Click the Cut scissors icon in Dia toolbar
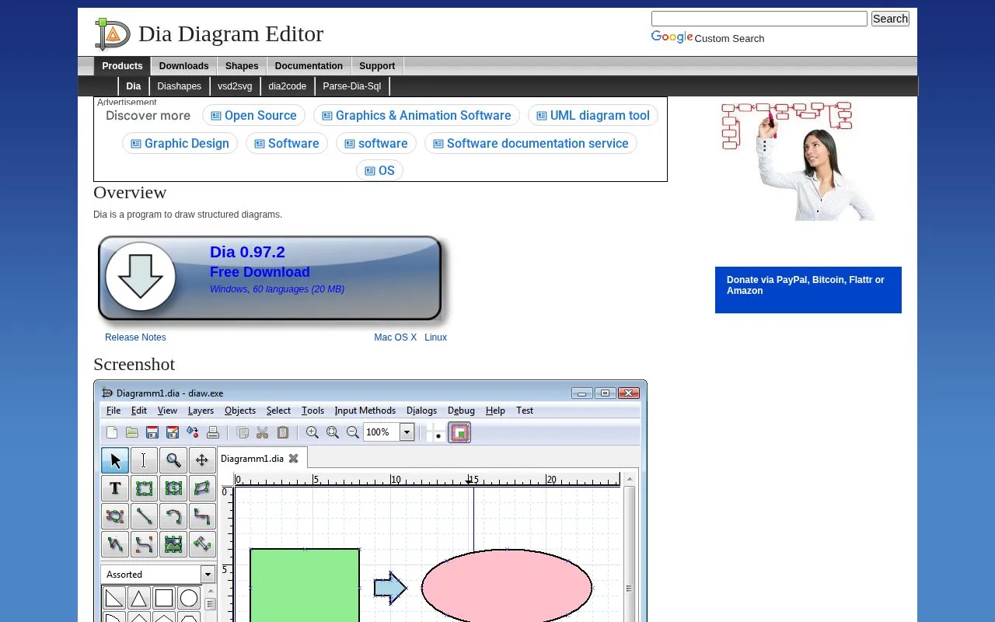This screenshot has height=622, width=995. [x=263, y=432]
